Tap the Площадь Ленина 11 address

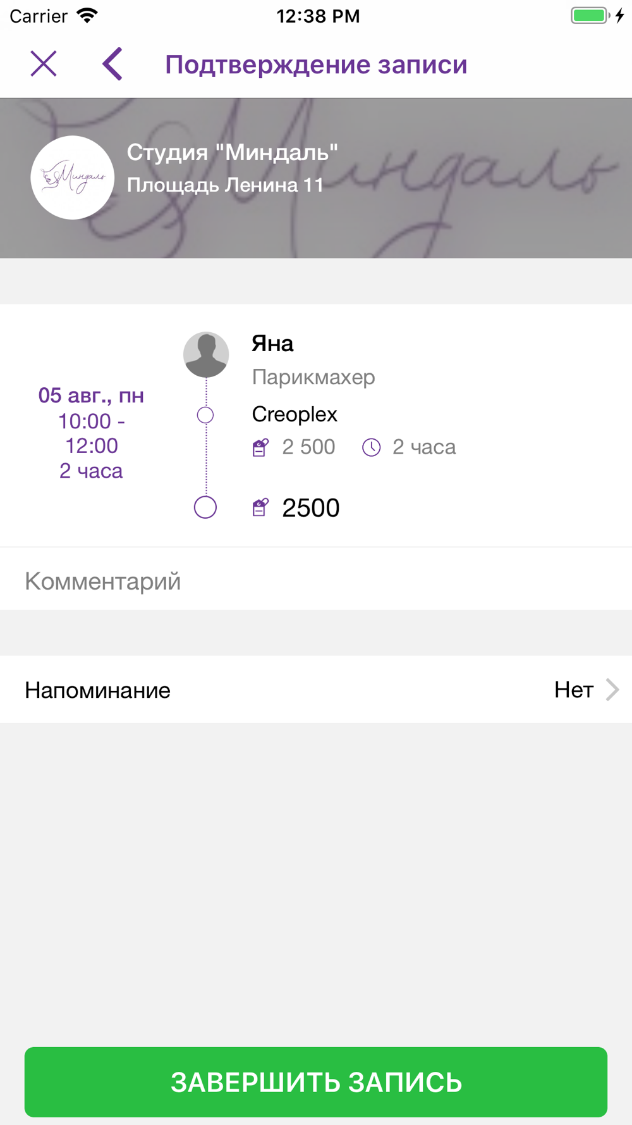click(225, 185)
